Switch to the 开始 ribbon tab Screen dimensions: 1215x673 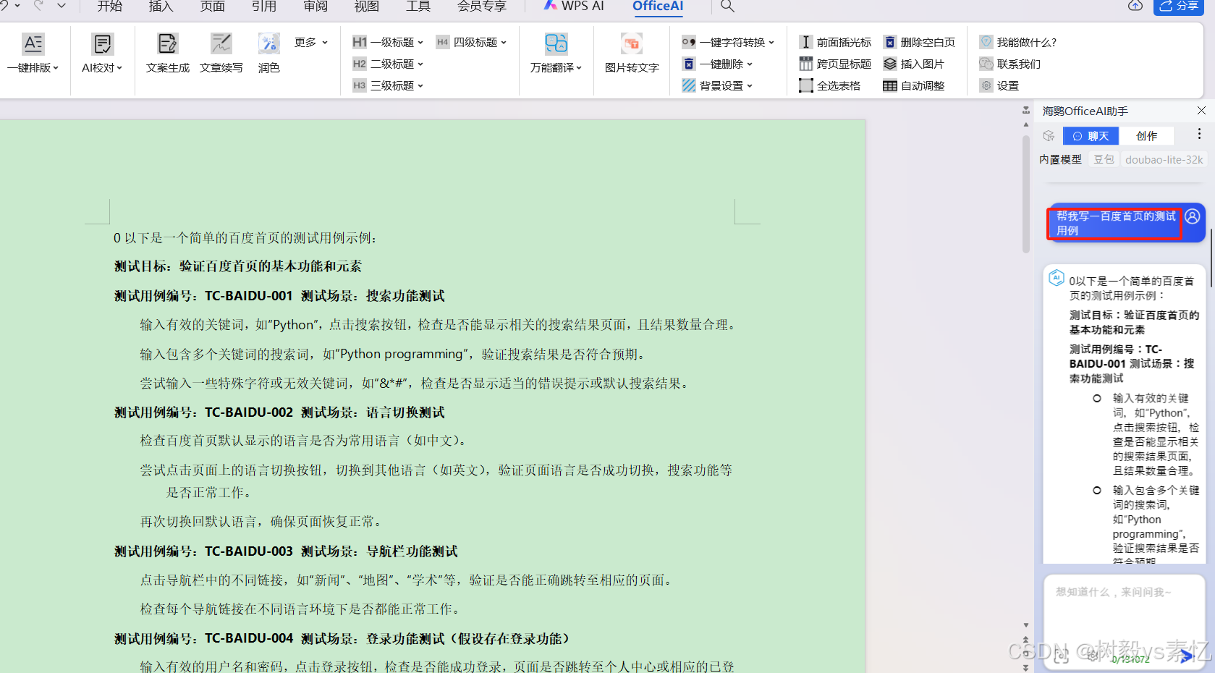[110, 7]
